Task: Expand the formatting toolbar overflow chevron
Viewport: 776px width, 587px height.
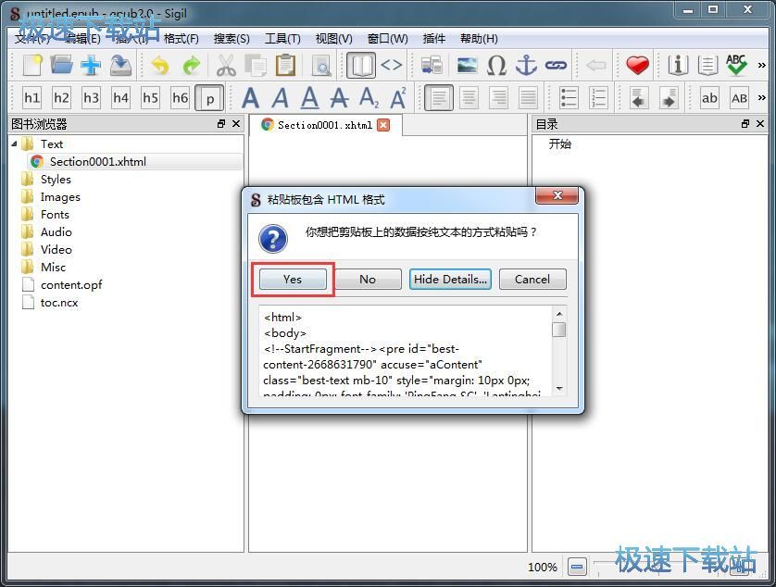Action: [761, 98]
